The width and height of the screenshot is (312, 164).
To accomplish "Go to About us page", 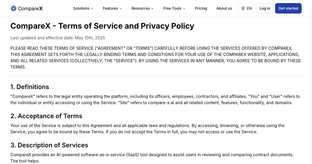I will tap(224, 8).
